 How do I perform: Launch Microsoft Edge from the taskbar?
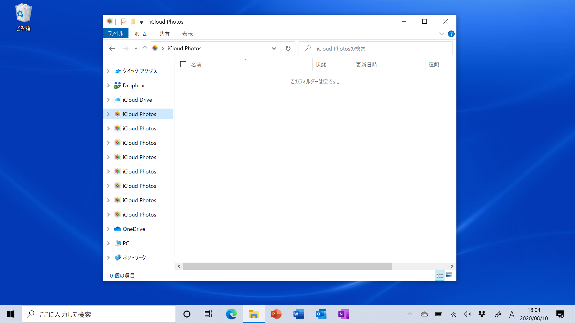(231, 314)
